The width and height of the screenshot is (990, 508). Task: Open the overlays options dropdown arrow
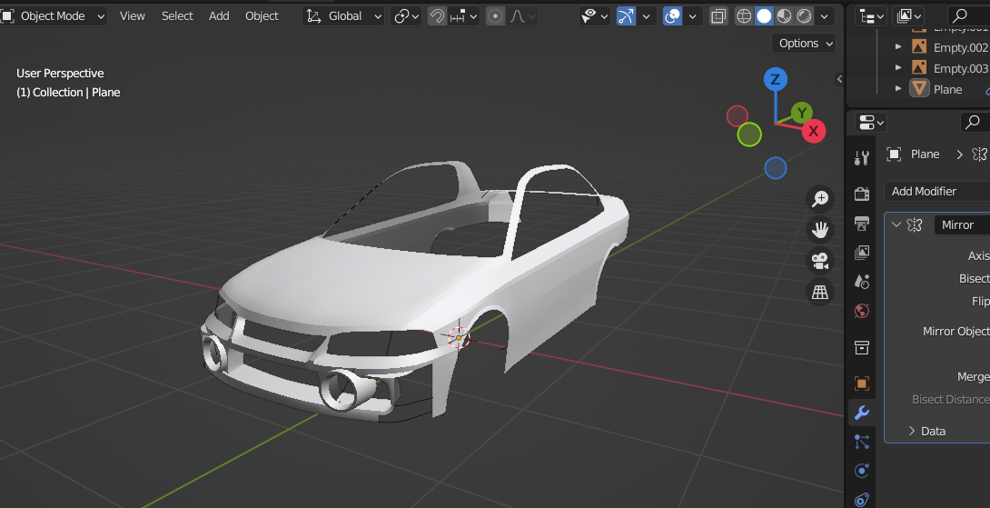[693, 16]
